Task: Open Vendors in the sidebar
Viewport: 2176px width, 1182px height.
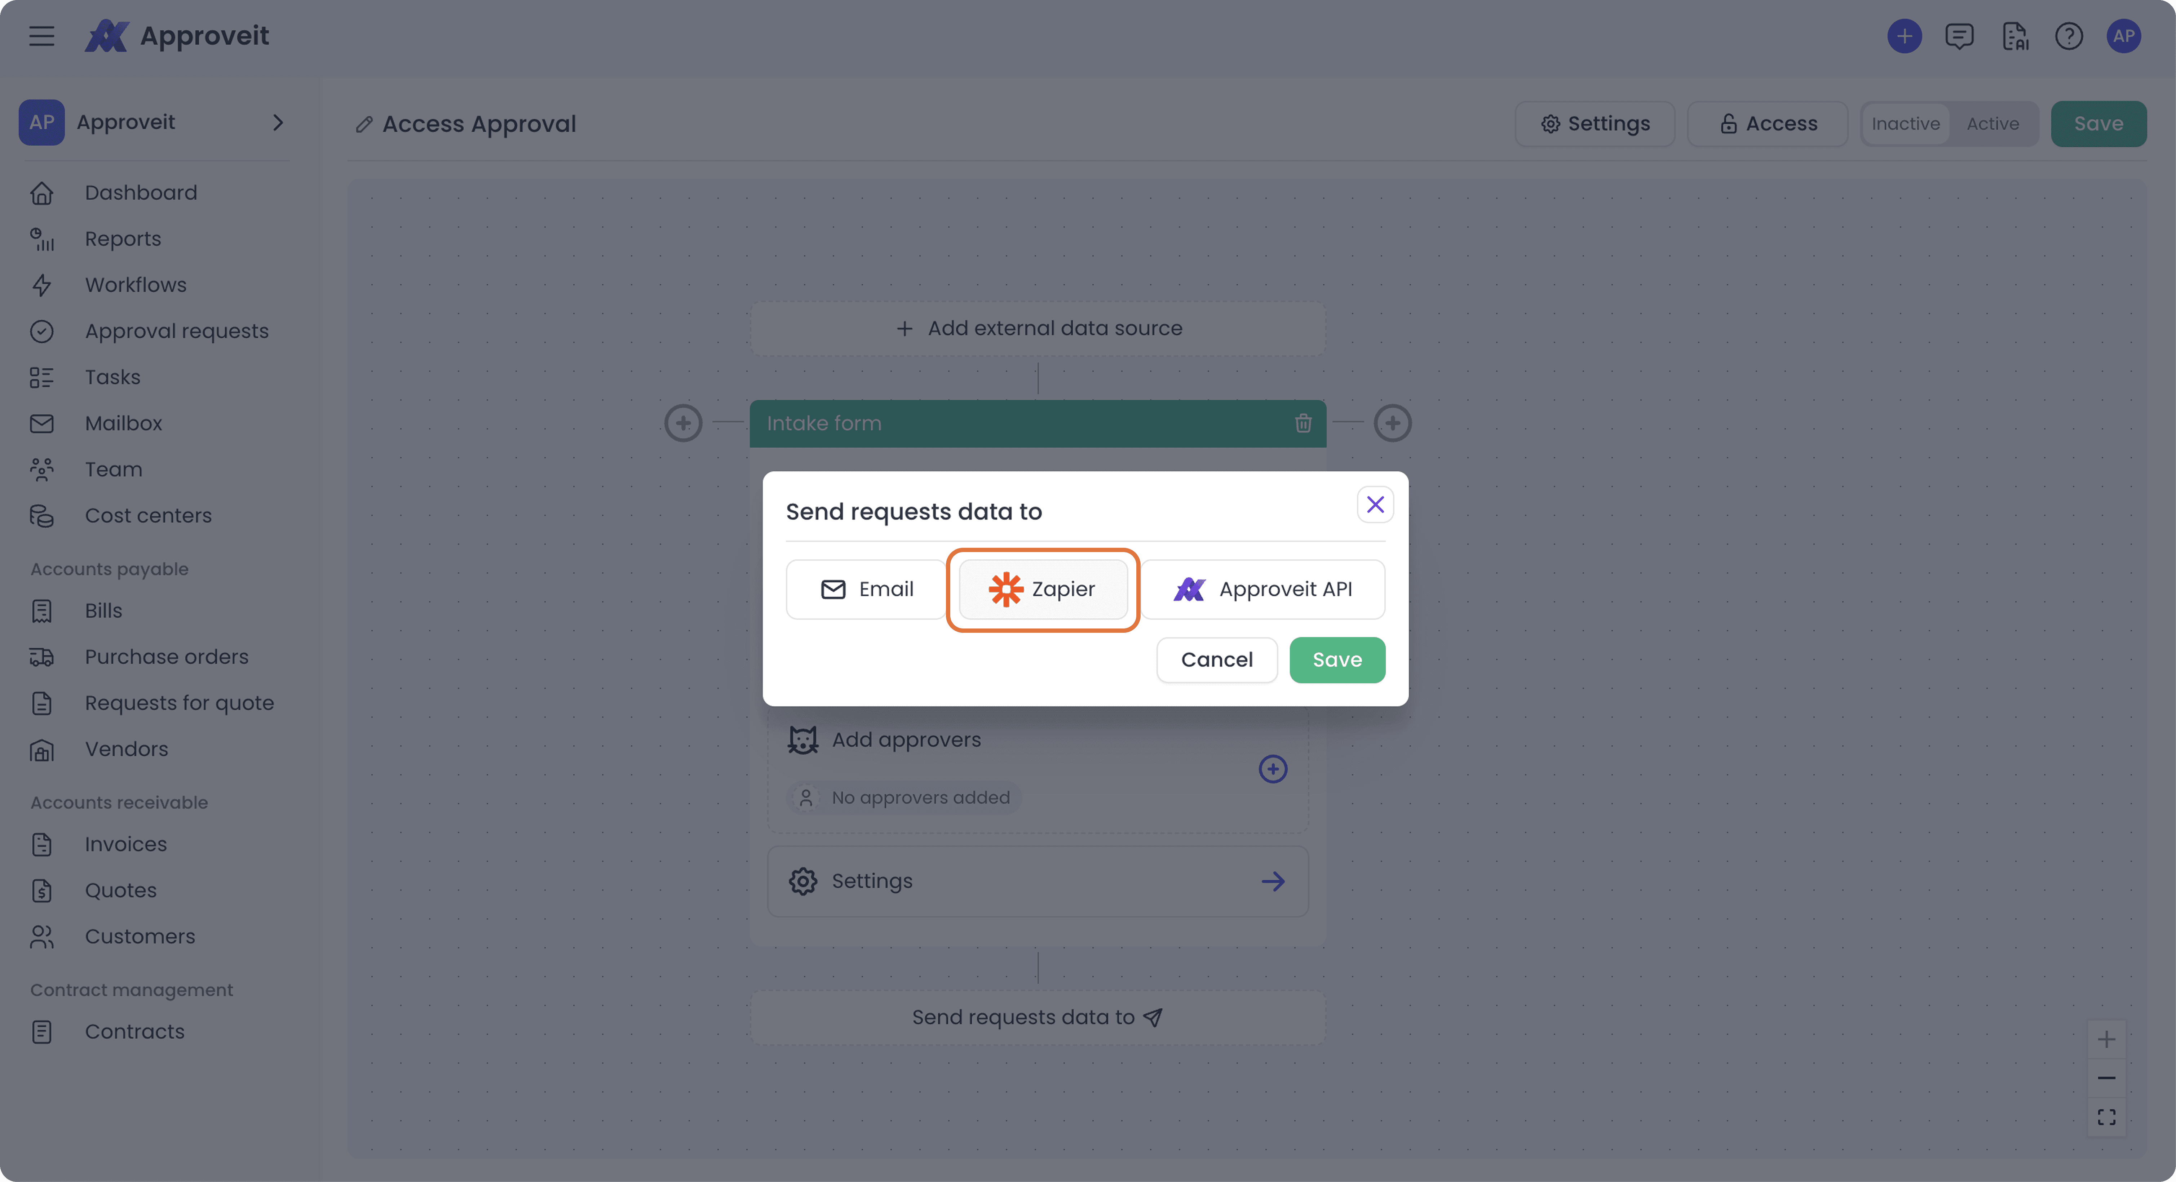Action: tap(126, 749)
